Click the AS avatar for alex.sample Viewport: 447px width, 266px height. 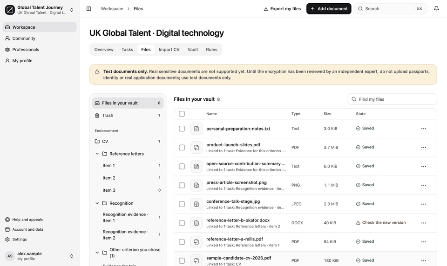10,256
